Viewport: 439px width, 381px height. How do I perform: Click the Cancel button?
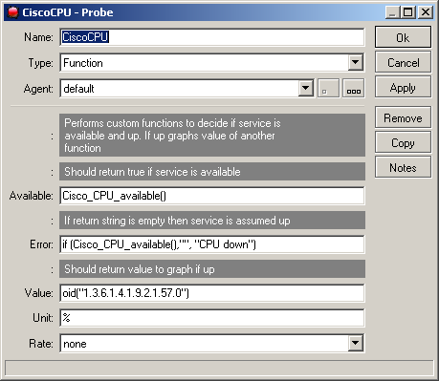[x=403, y=62]
